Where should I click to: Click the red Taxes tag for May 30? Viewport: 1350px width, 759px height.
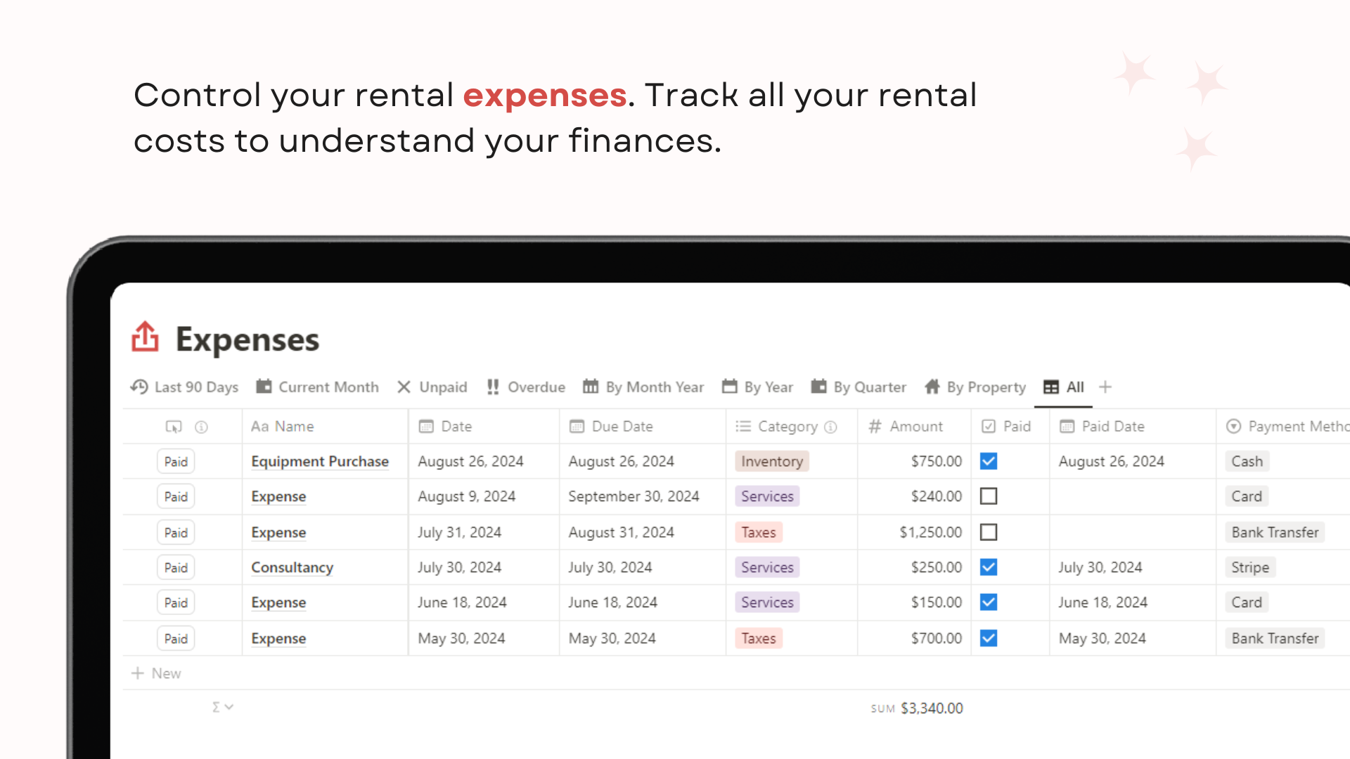(758, 639)
